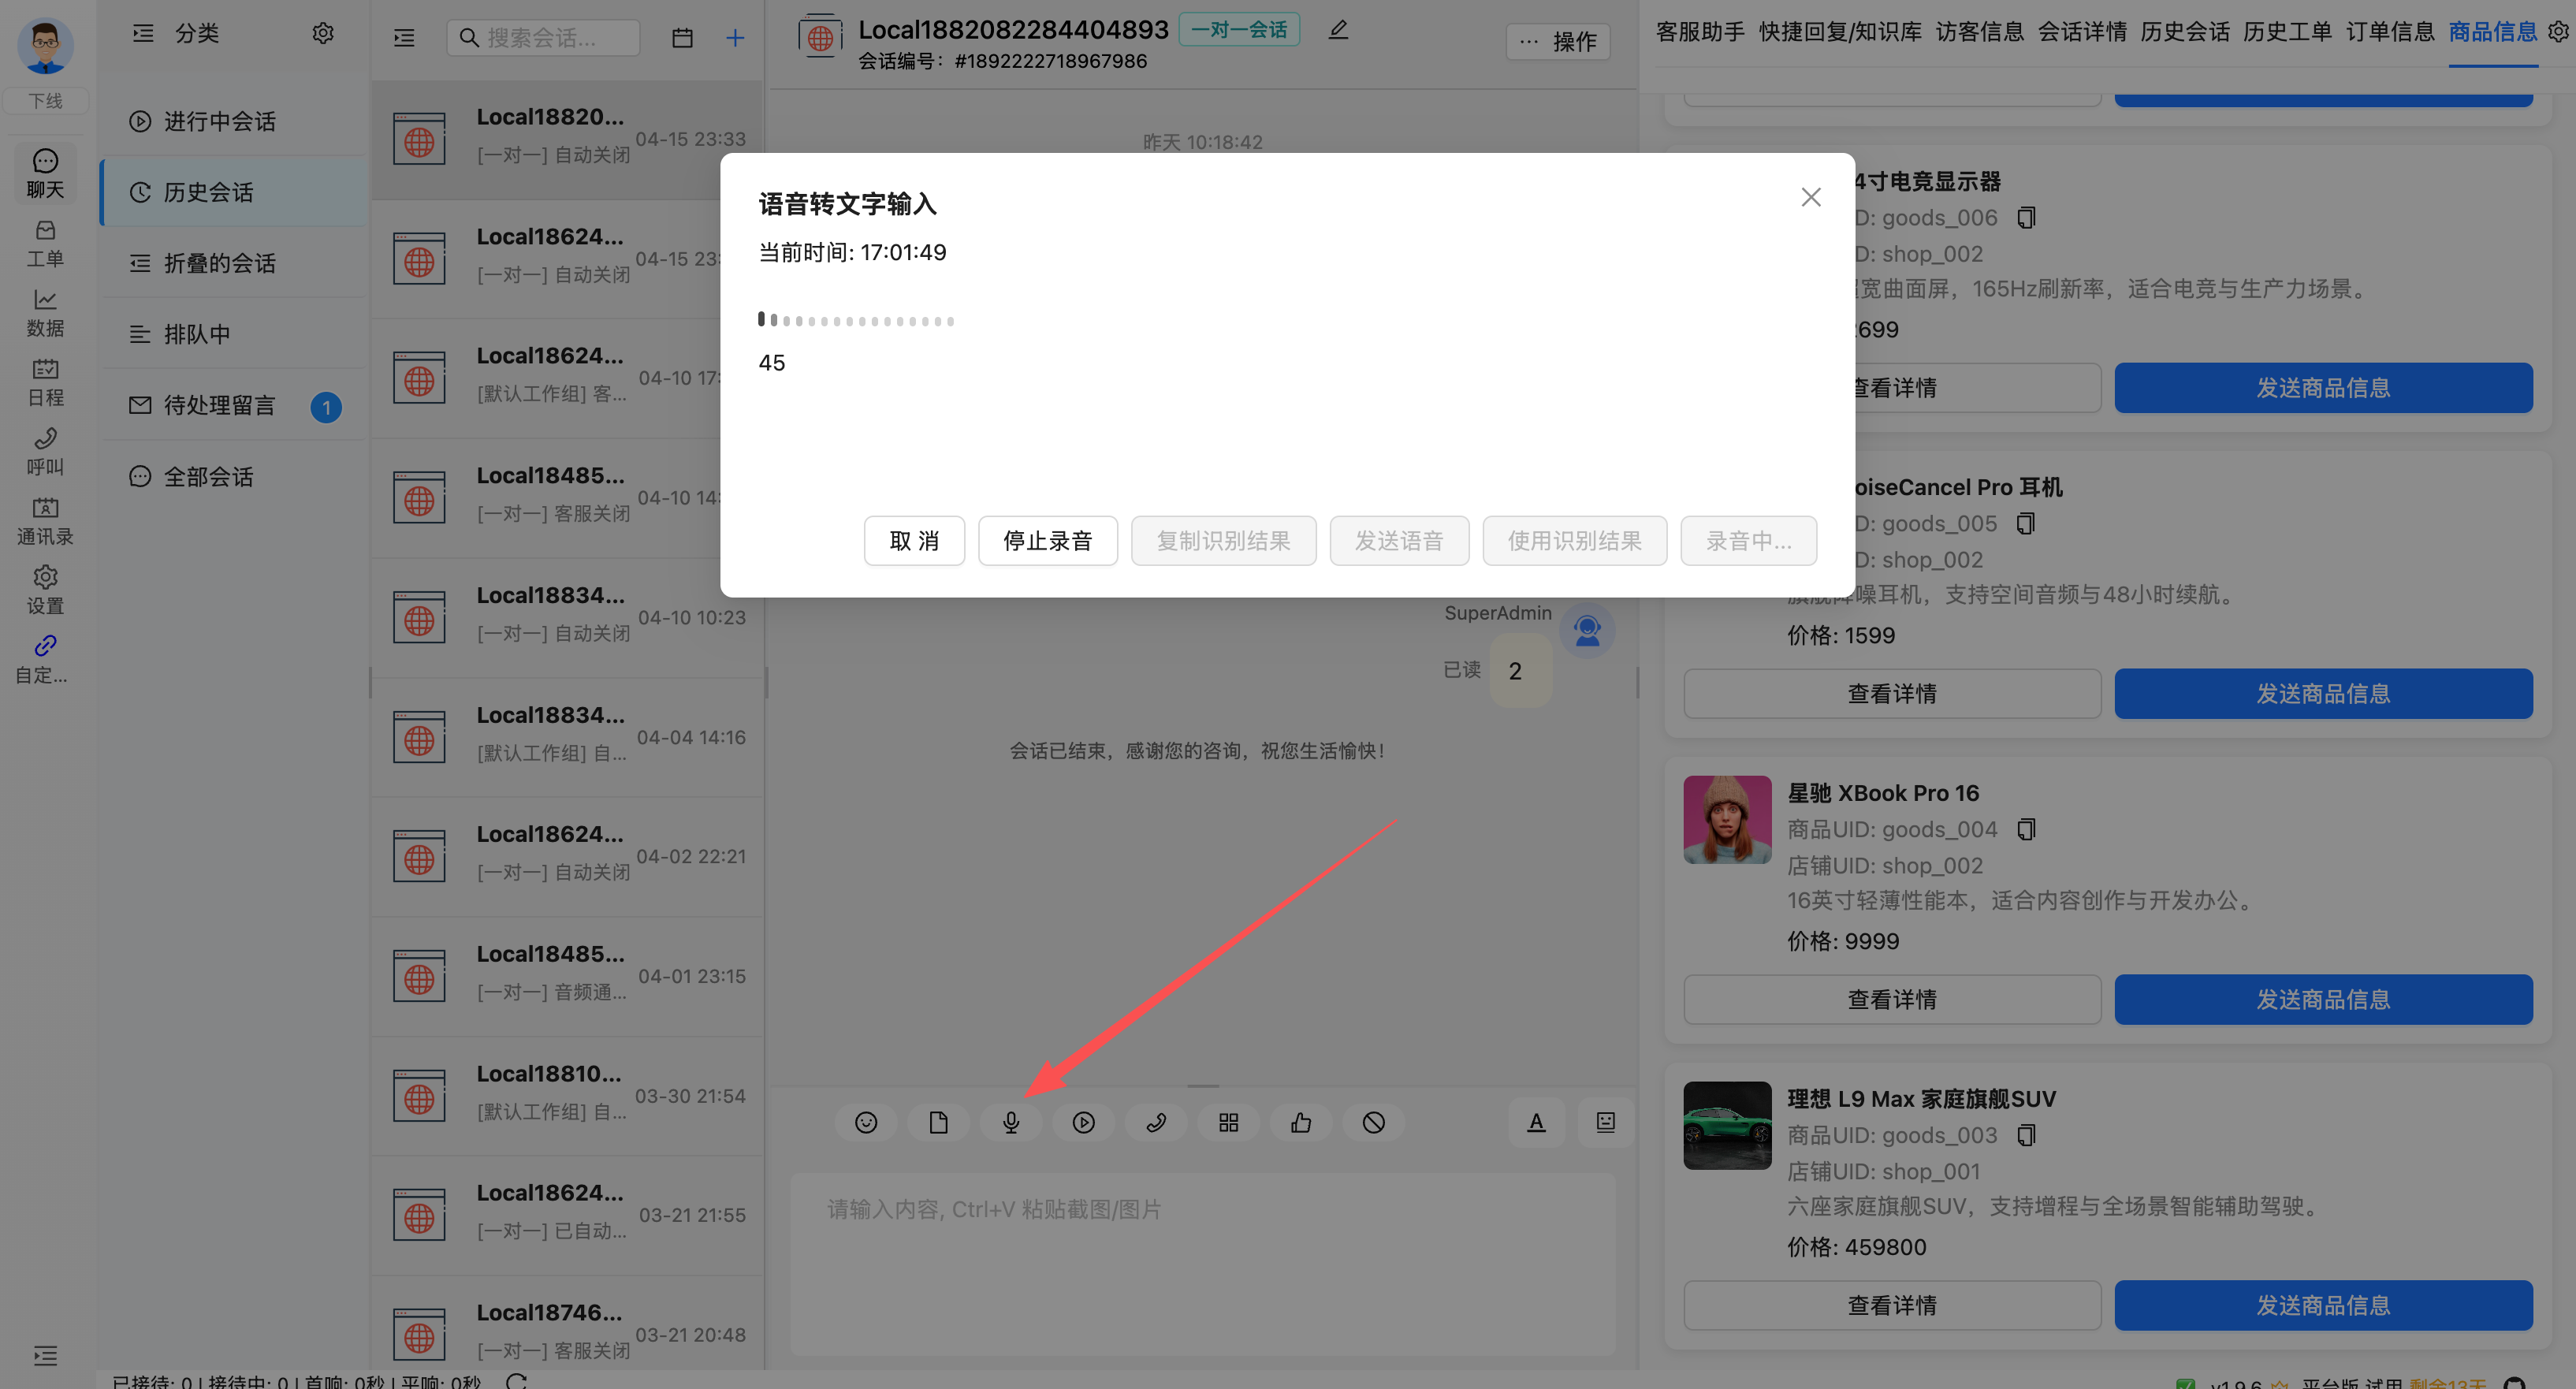Click the microphone voice input icon

pyautogui.click(x=1011, y=1122)
